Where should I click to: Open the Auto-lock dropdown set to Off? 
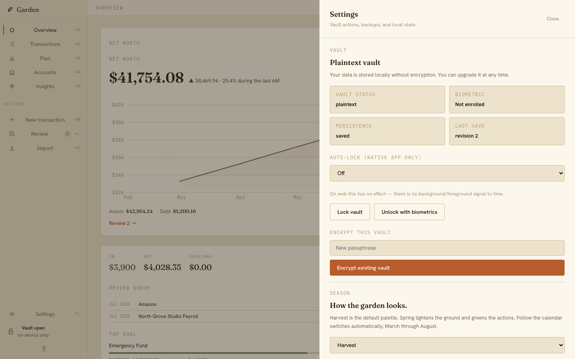click(x=447, y=173)
